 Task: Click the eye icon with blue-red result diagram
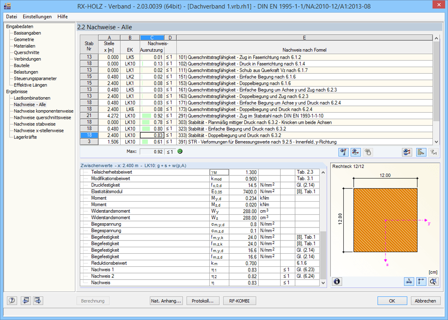click(x=407, y=152)
